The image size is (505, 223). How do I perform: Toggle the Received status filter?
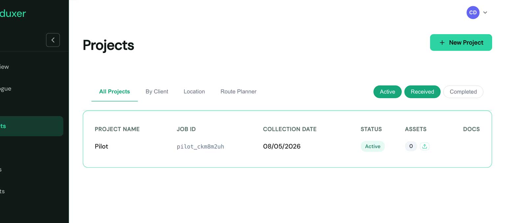click(422, 92)
